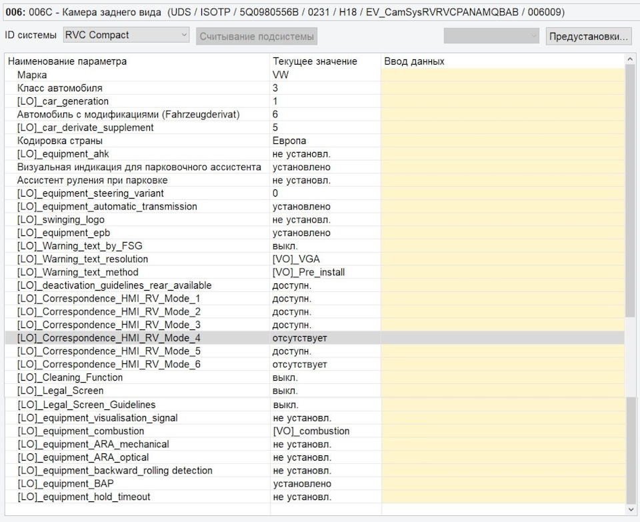This screenshot has height=522, width=640.
Task: Click установлено value of equipment_BAP
Action: coord(302,483)
